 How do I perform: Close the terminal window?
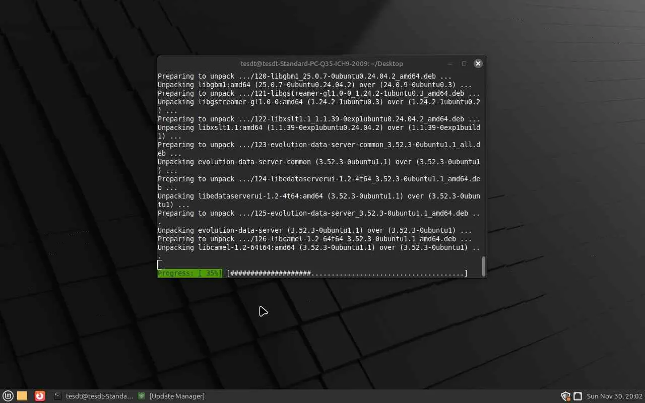[478, 63]
